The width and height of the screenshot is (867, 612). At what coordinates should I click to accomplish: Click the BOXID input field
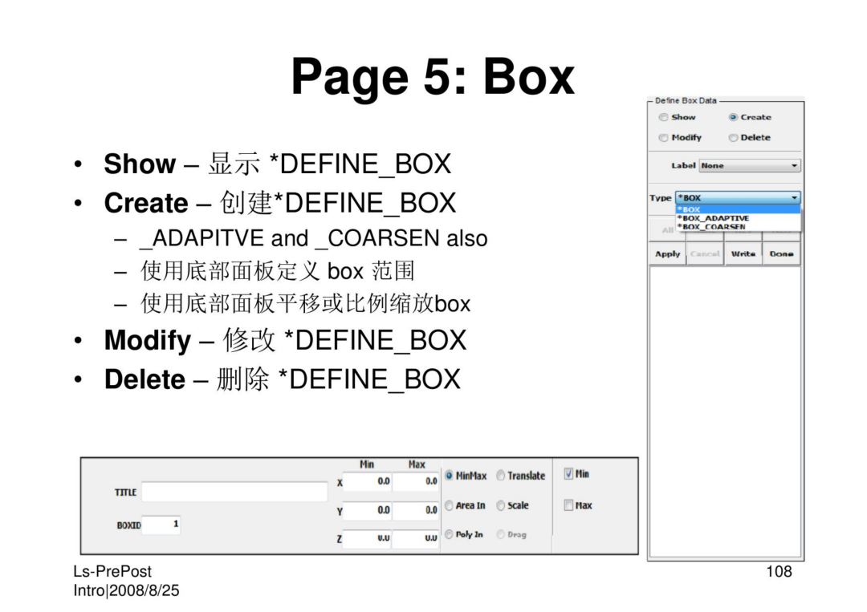(161, 525)
